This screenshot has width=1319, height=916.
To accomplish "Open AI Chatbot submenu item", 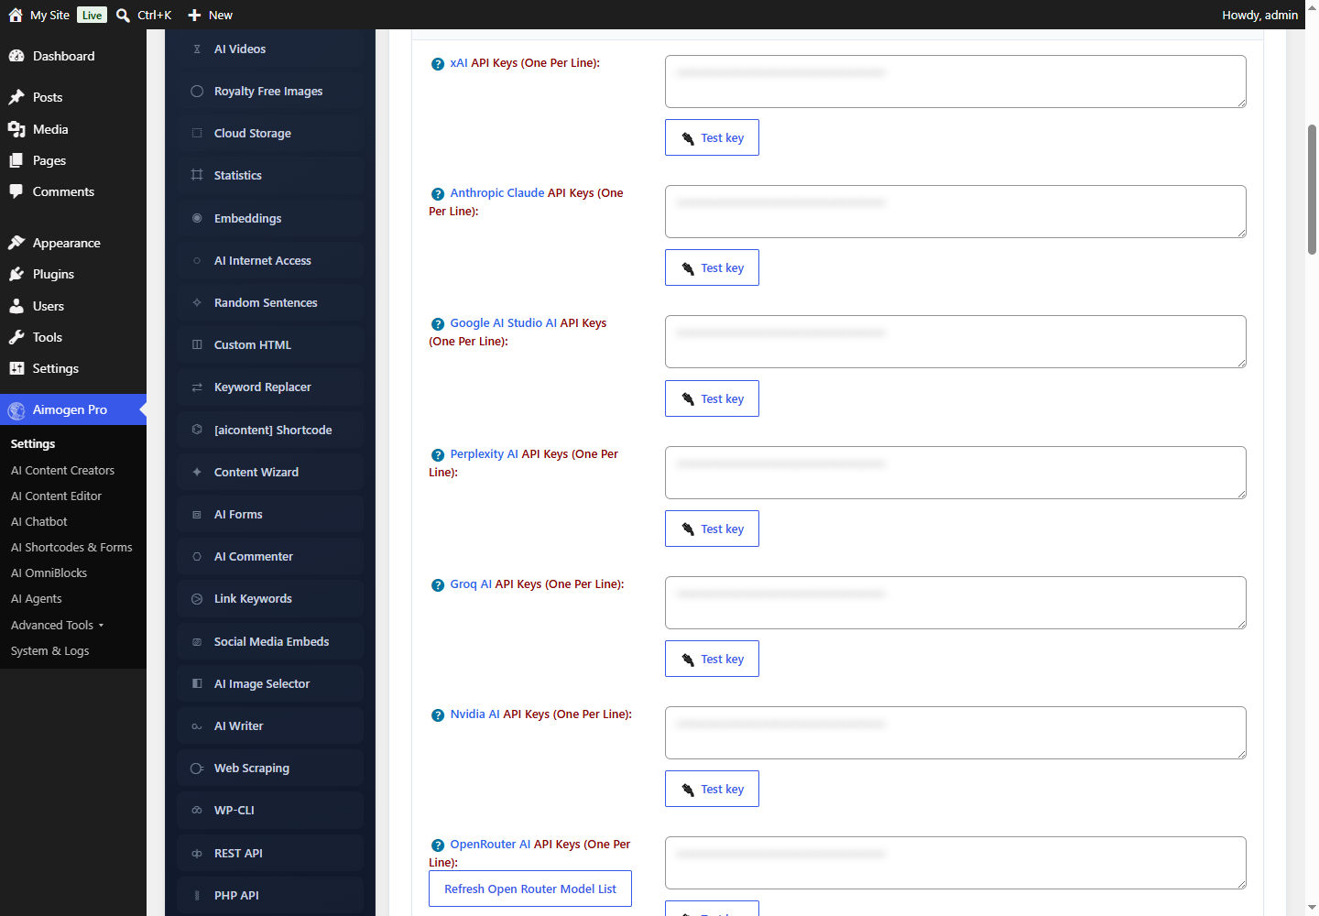I will [39, 521].
